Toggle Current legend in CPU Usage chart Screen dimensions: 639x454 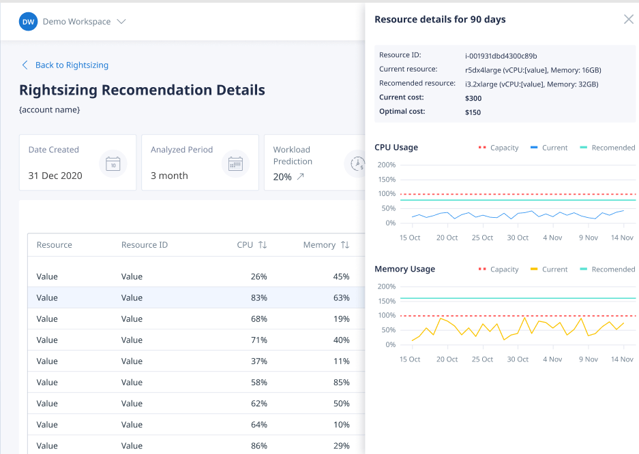(x=549, y=148)
